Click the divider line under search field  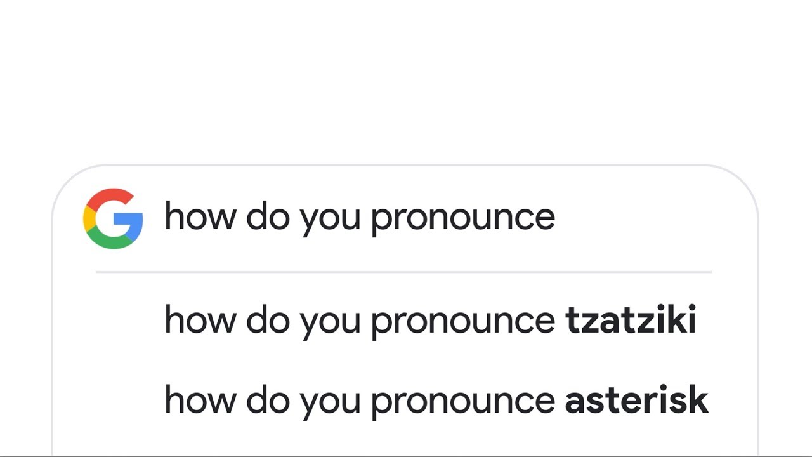403,272
